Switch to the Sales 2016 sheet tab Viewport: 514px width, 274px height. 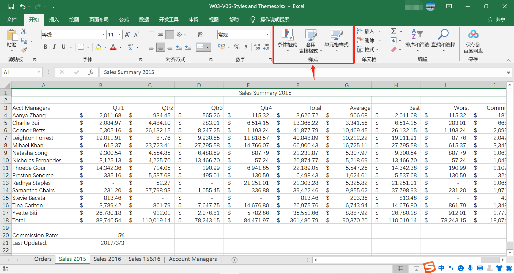click(107, 259)
